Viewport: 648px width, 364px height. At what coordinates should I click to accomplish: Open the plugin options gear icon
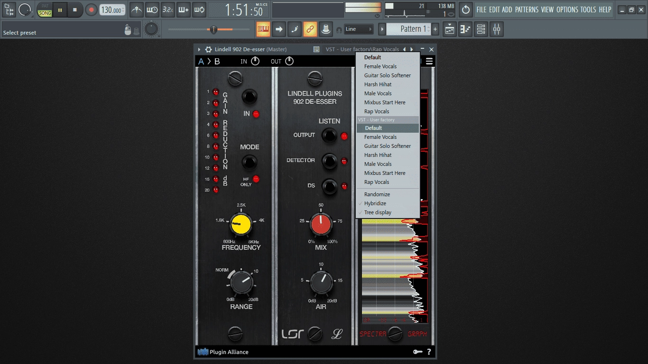click(x=208, y=49)
